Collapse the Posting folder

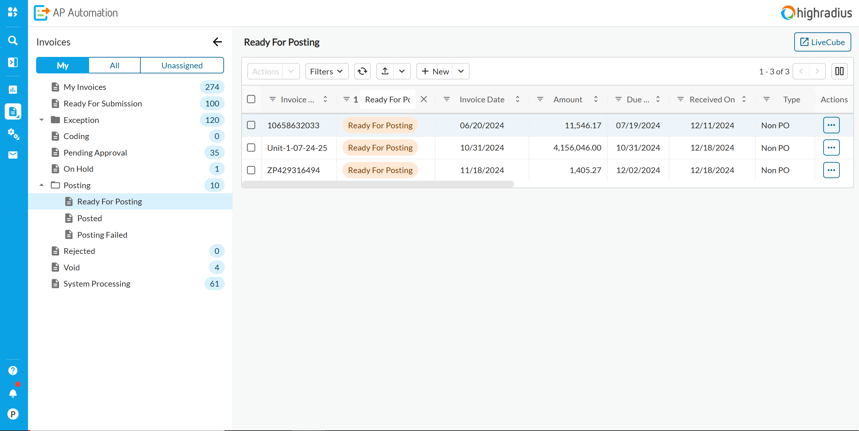pos(41,185)
